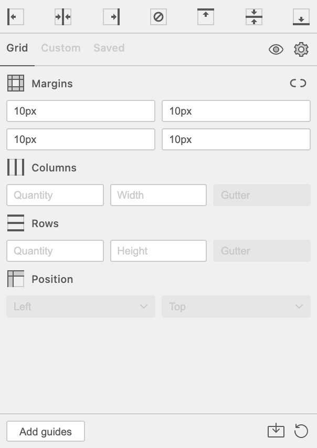
Task: Click the Add guides button
Action: (46, 432)
